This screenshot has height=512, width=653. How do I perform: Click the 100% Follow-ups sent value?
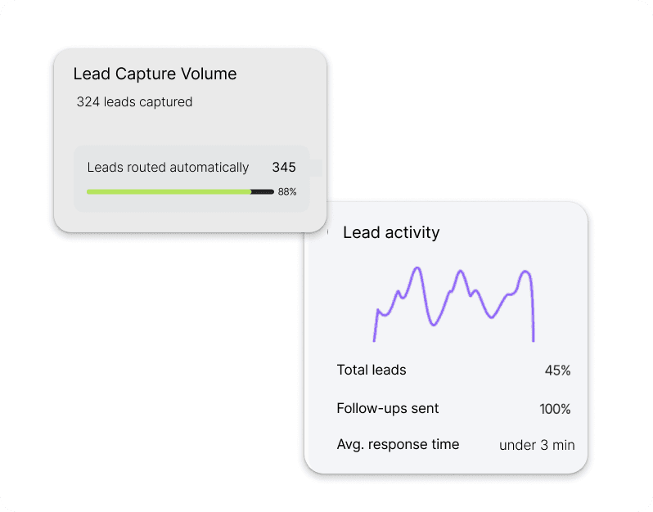pos(555,409)
